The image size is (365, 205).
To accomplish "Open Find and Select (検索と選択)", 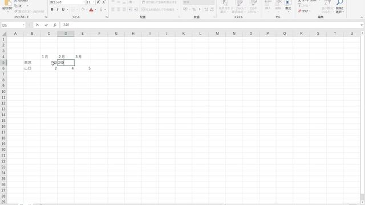I will (x=340, y=6).
